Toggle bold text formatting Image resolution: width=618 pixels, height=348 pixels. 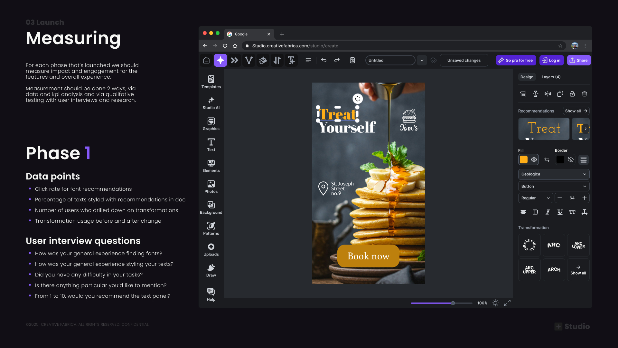click(536, 212)
